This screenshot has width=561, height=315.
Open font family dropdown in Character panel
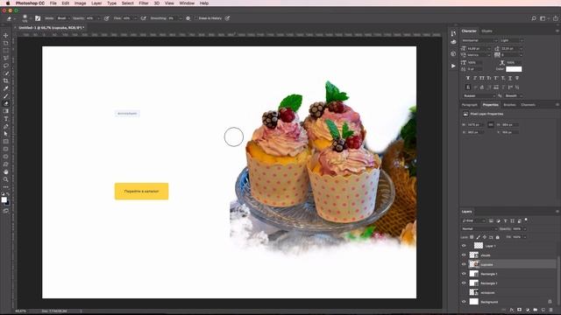[479, 40]
